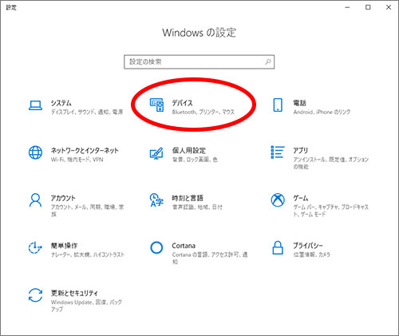Open the アカウント person icon
This screenshot has width=399, height=336.
pos(35,200)
